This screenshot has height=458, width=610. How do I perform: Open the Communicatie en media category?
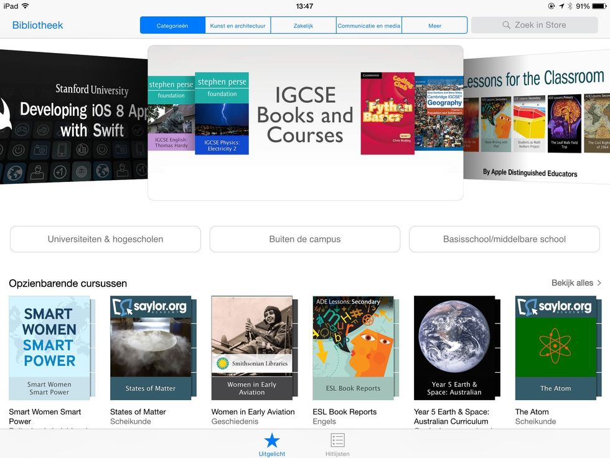pos(368,25)
